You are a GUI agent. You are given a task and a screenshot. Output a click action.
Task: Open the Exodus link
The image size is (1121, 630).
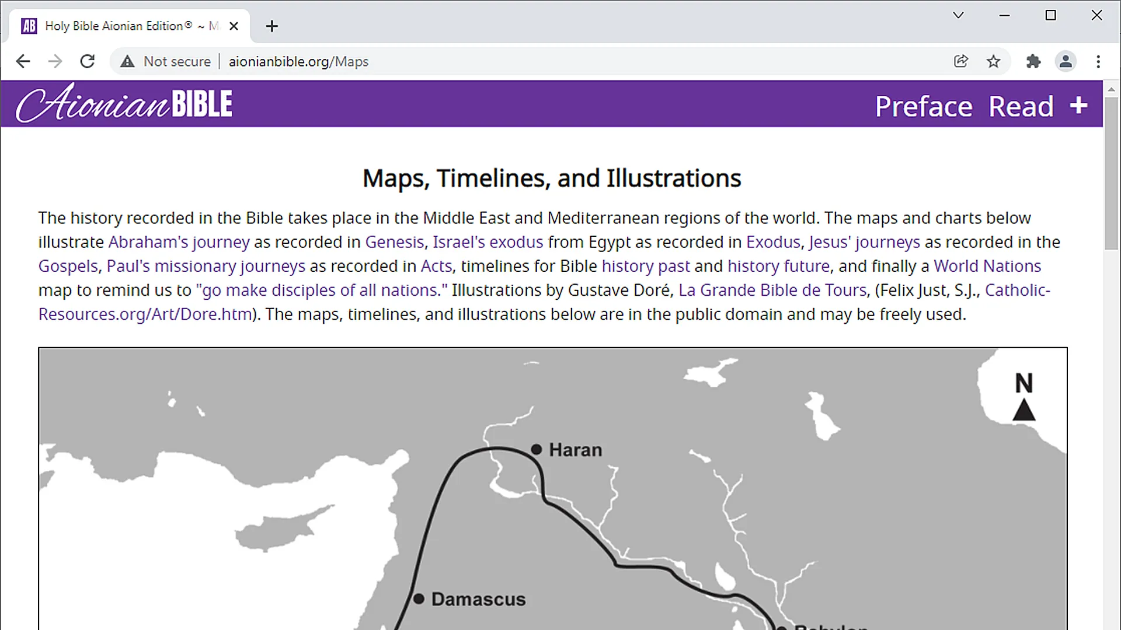[x=773, y=242]
